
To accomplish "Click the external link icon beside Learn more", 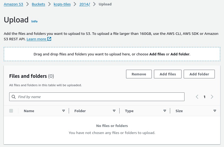I will tap(49, 39).
